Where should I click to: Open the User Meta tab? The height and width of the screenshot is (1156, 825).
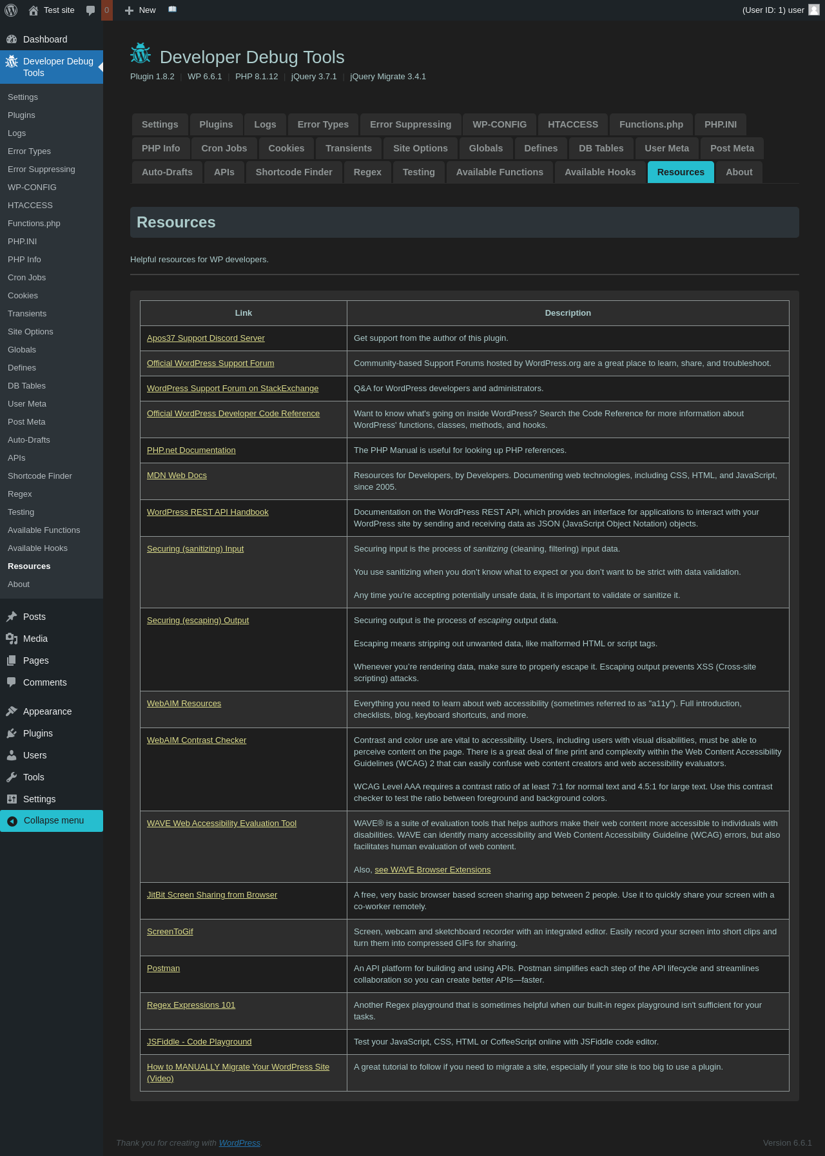667,148
